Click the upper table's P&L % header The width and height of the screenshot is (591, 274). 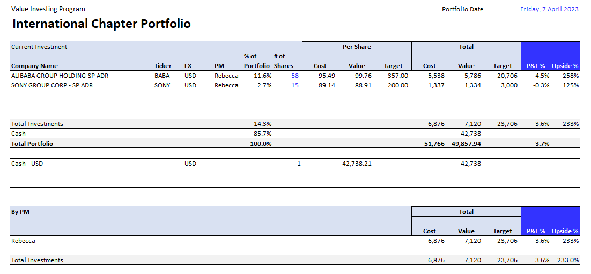coord(536,66)
